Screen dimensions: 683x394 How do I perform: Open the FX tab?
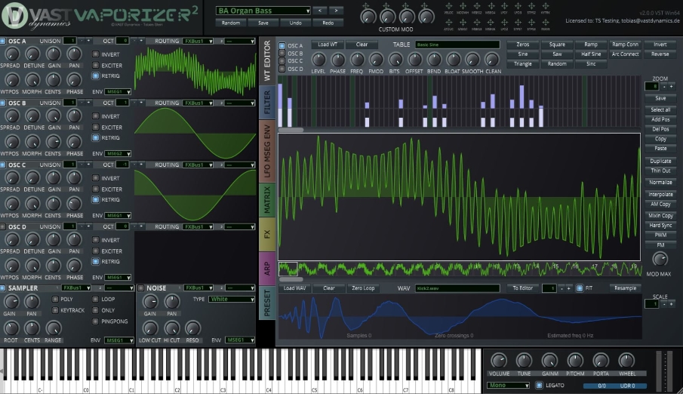(267, 234)
